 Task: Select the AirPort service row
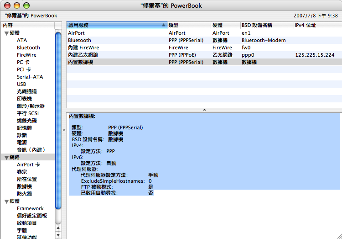click(x=204, y=33)
